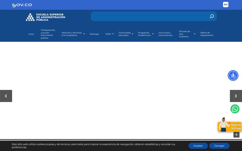242x151 pixels.
Task: Decline cookies with Denegar
Action: pos(219,146)
